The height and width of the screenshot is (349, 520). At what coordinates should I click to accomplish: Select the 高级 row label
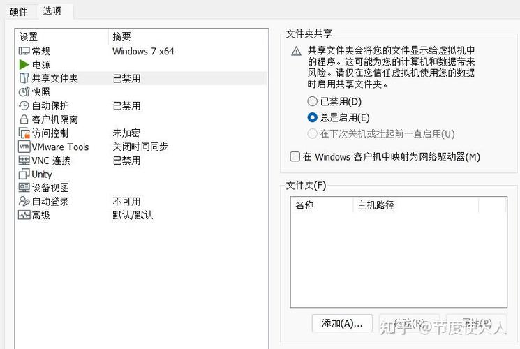tap(41, 215)
